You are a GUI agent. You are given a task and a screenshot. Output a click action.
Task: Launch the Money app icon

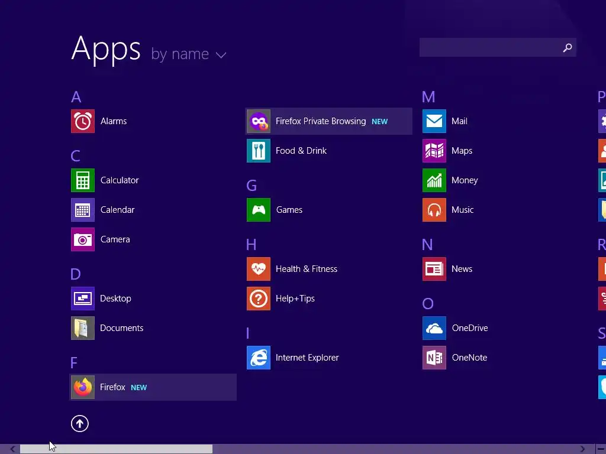(434, 180)
